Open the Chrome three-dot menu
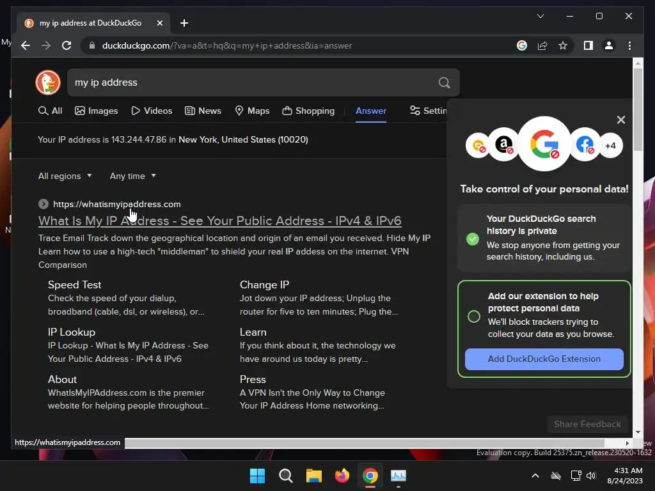655x491 pixels. tap(629, 45)
